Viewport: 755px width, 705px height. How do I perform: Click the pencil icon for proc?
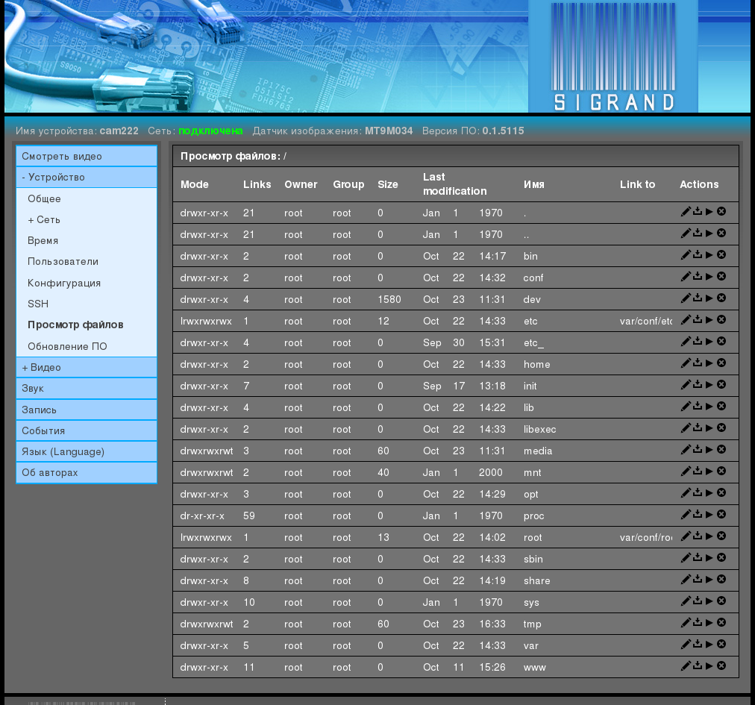(686, 515)
